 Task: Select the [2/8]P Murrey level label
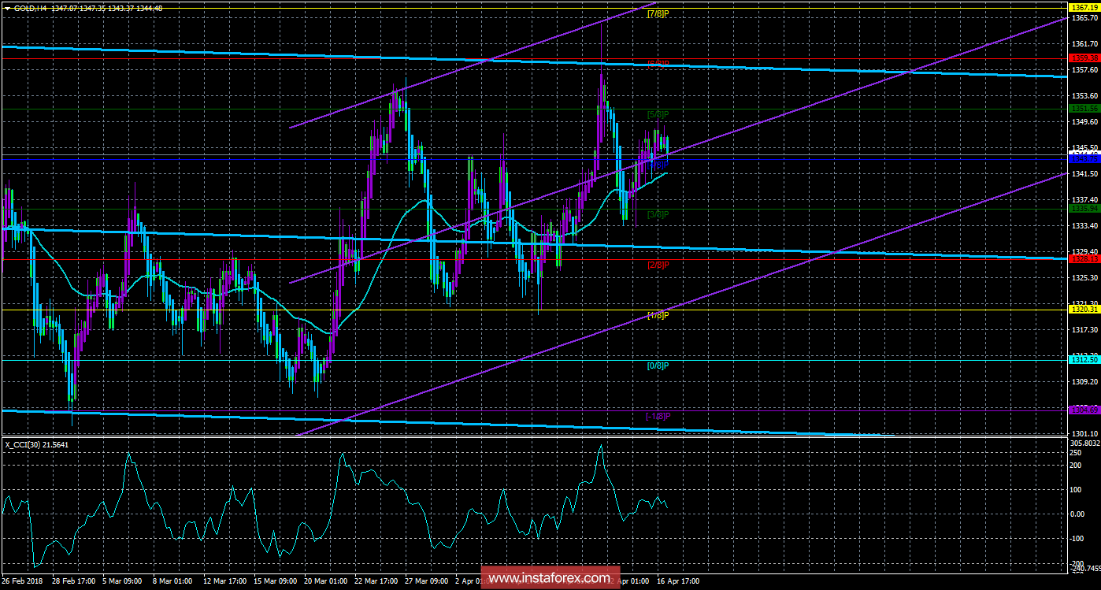pos(658,265)
